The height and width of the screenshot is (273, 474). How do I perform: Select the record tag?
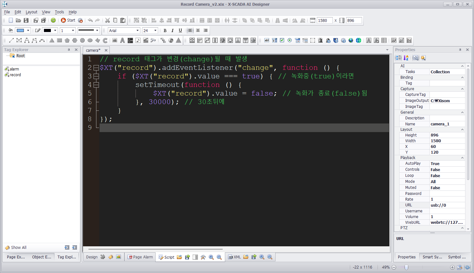tap(15, 75)
